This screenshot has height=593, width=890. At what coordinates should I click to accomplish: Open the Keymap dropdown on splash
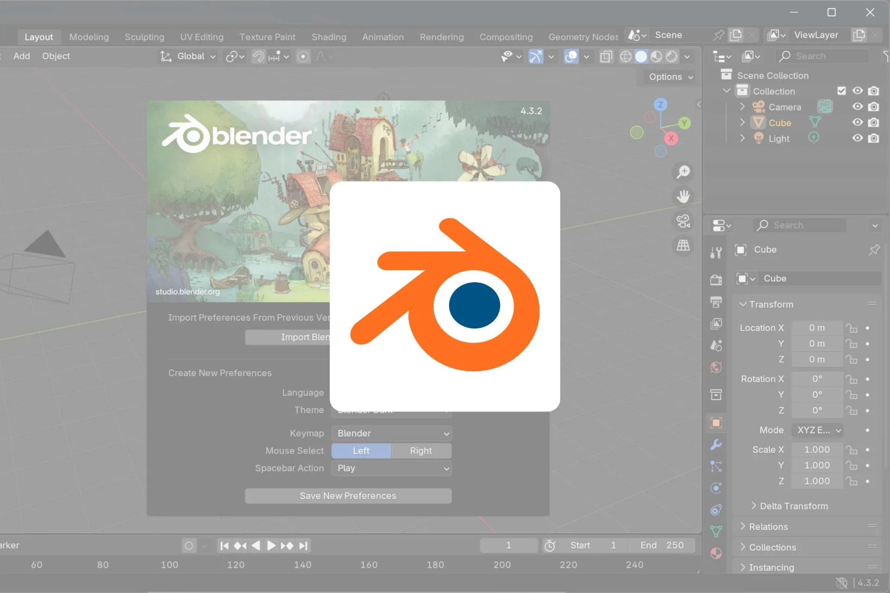click(392, 433)
